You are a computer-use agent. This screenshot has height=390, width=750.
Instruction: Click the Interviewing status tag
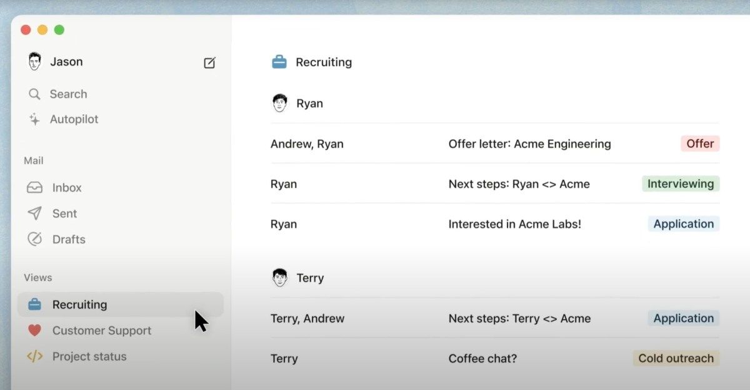click(681, 183)
